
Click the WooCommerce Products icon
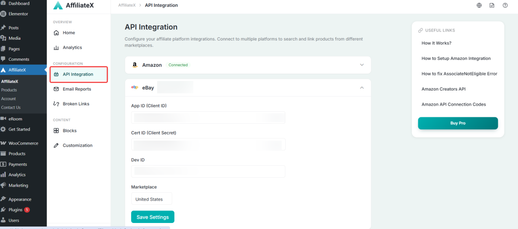(3, 154)
